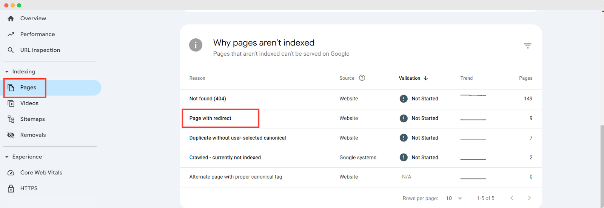This screenshot has height=208, width=604.
Task: Click the Trend column header
Action: tap(467, 78)
